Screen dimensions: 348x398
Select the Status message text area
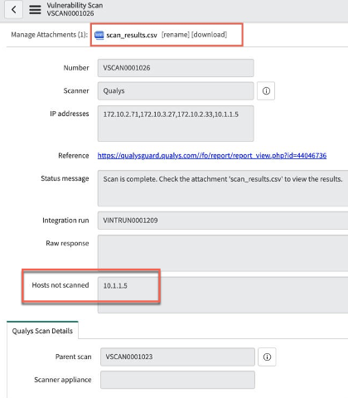click(223, 188)
